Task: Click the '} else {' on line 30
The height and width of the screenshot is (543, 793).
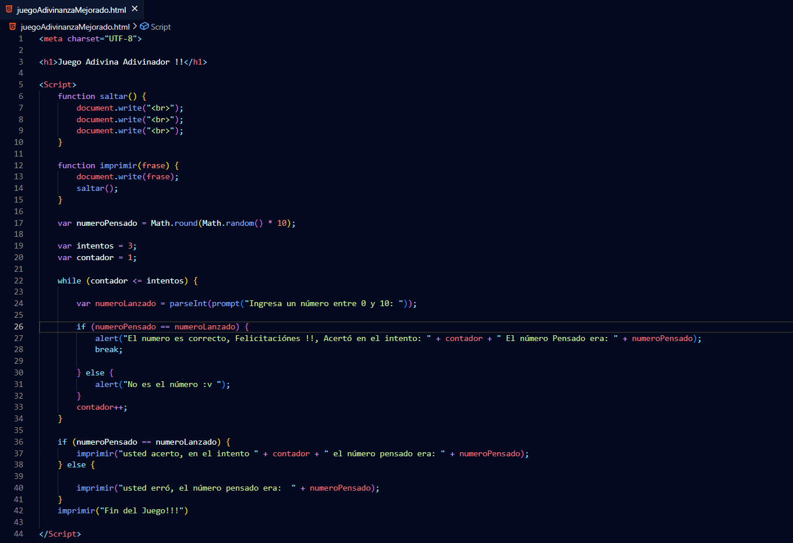Action: click(x=95, y=372)
